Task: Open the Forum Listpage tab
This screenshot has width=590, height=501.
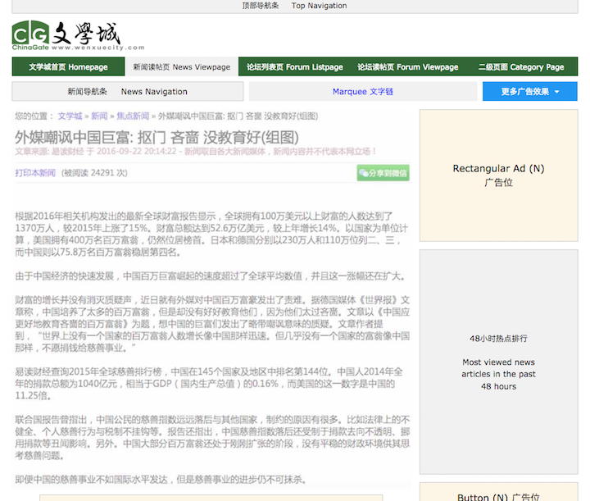Action: click(295, 67)
